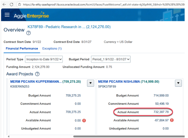Open the MERM PECARN NISHIJIMA project link
The image size is (188, 138).
pyautogui.click(x=119, y=82)
